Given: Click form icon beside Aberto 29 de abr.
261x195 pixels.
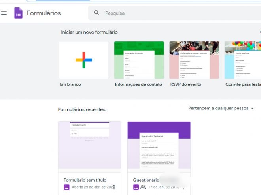Looking at the screenshot, I should (x=67, y=187).
